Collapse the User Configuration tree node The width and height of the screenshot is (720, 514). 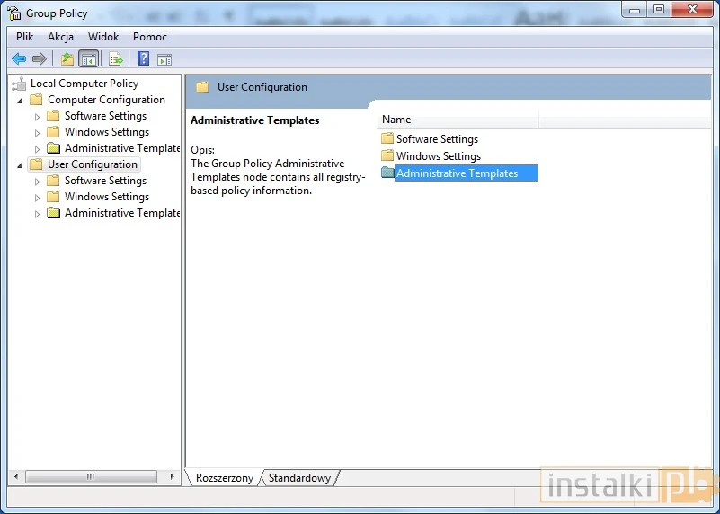pyautogui.click(x=21, y=164)
